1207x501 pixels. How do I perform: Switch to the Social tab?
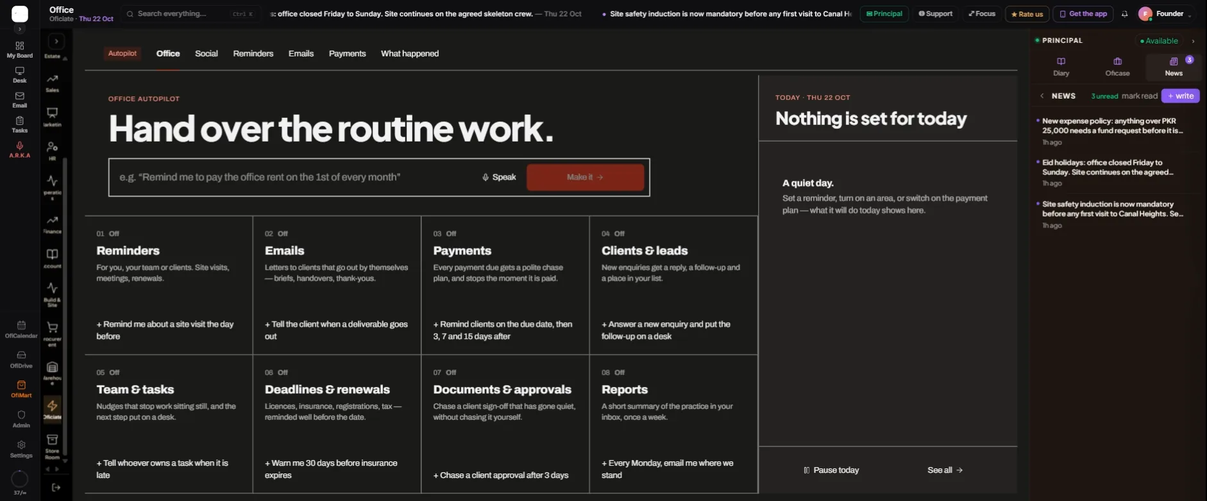click(207, 54)
